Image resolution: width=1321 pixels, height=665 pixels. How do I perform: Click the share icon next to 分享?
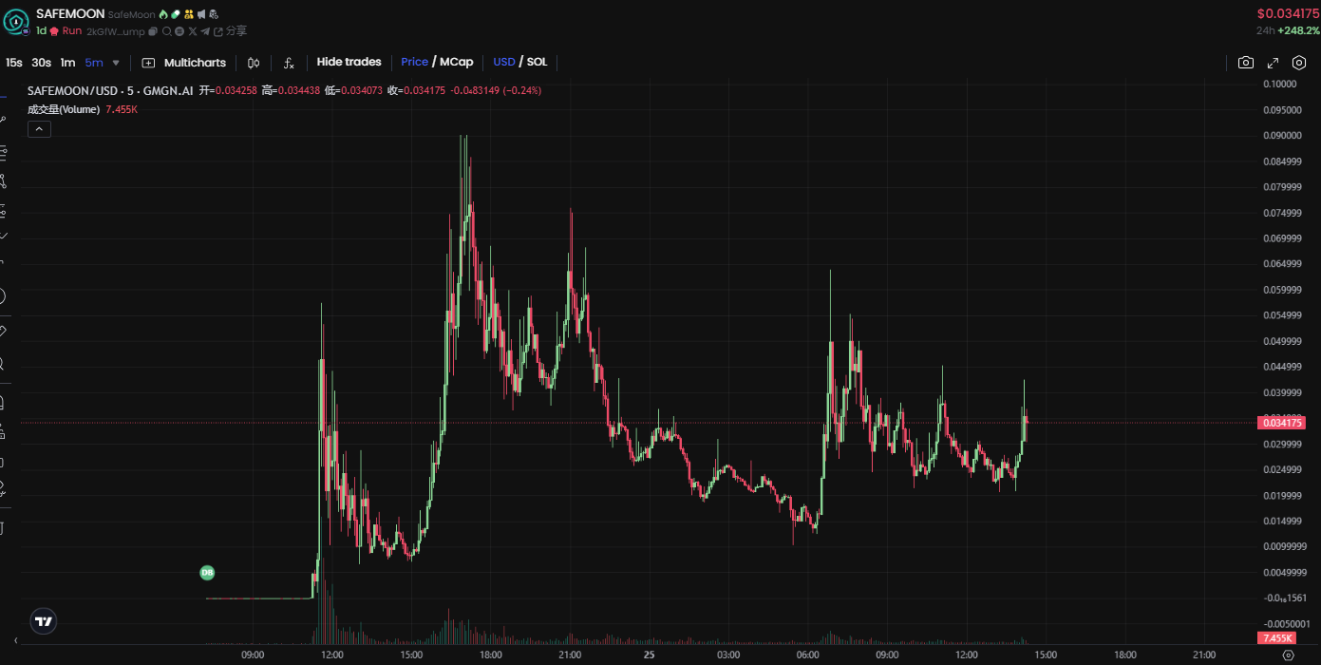tap(218, 31)
